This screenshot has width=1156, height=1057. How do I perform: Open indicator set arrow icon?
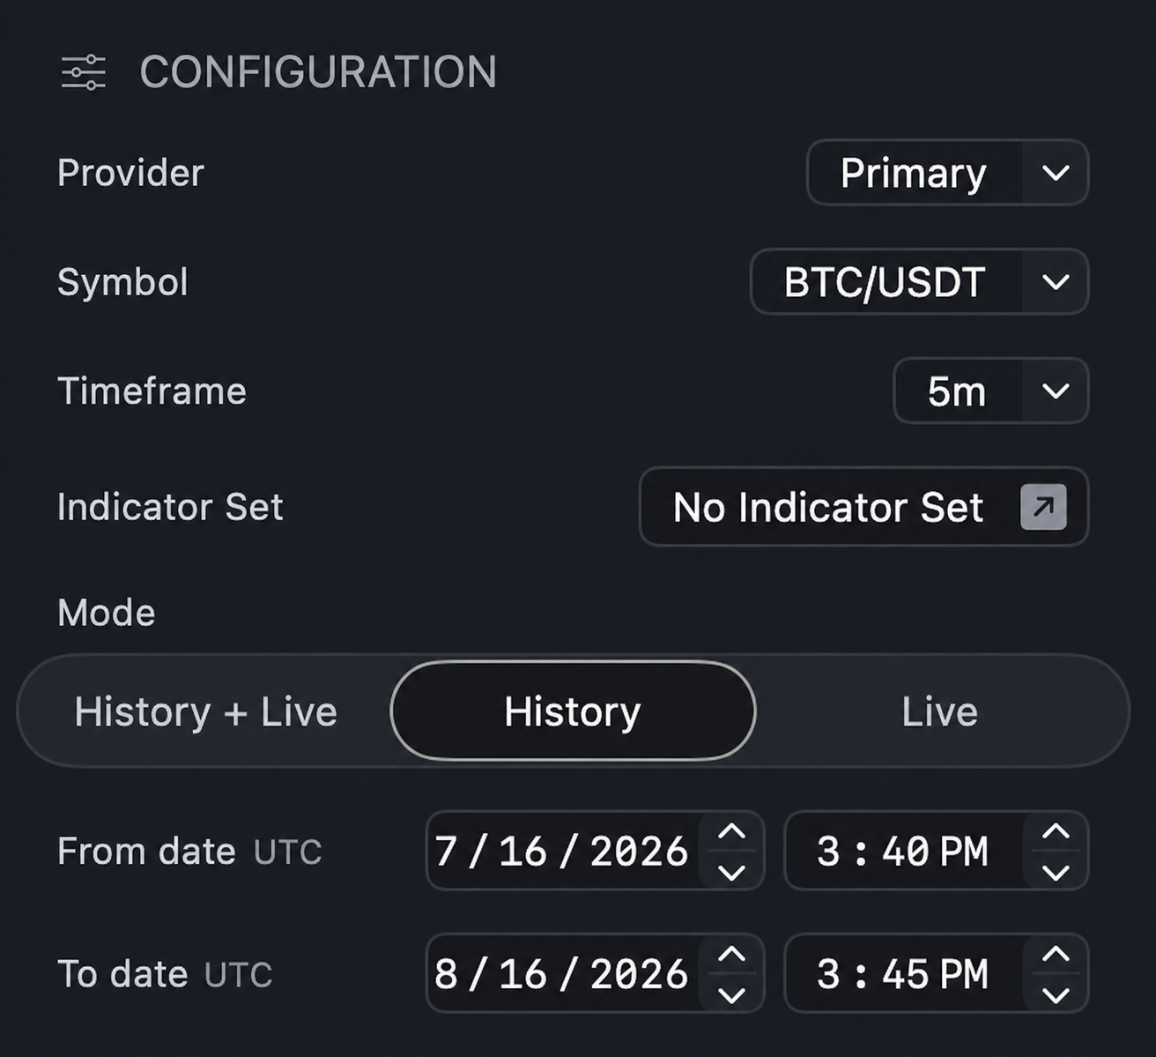(1043, 507)
